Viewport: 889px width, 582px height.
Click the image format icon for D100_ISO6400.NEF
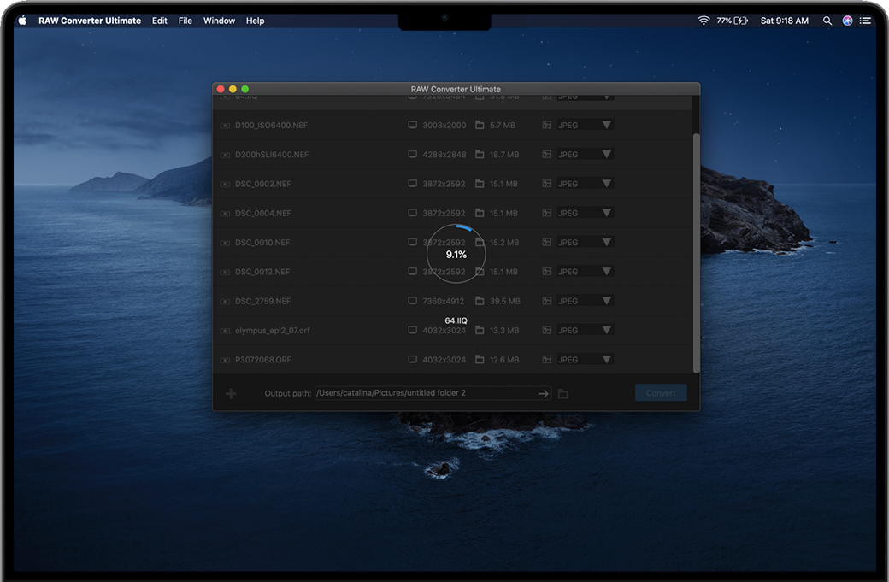pyautogui.click(x=547, y=126)
